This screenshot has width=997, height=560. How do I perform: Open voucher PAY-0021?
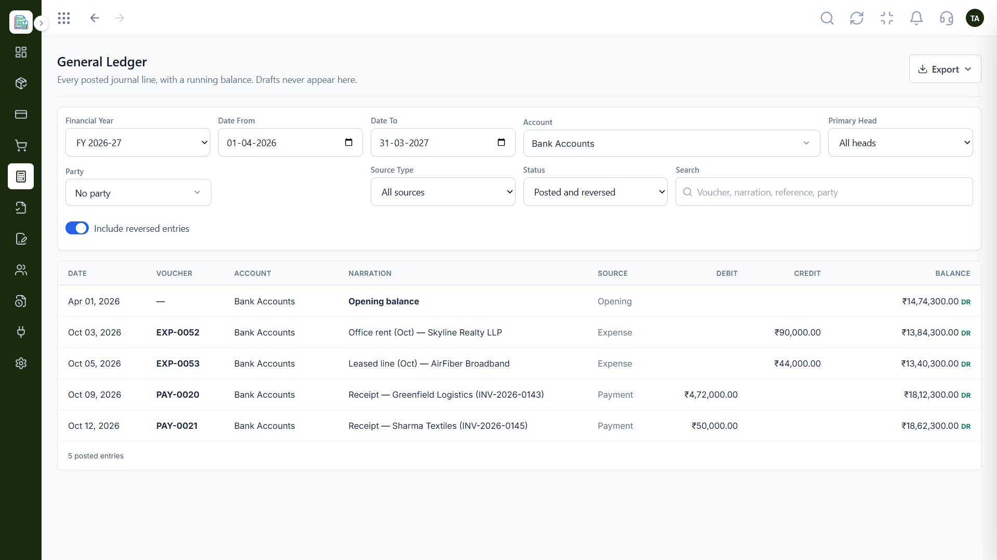177,426
